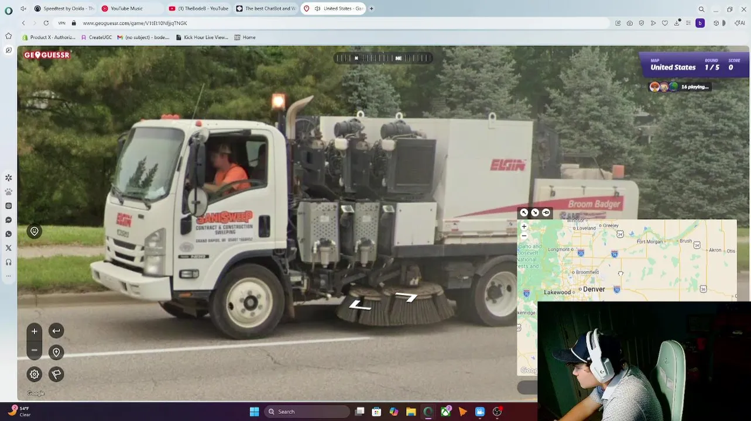The width and height of the screenshot is (751, 421).
Task: Click the Opera browser menu logo
Action: [x=8, y=10]
